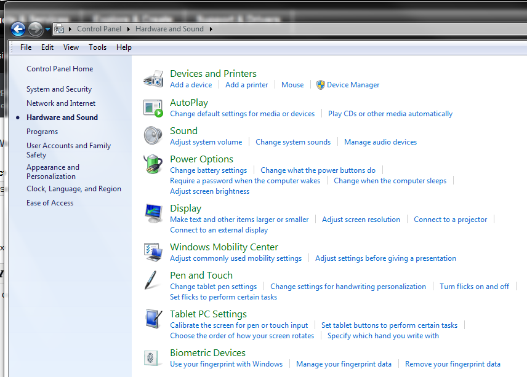
Task: Click Play CDs or other media automatically
Action: [x=390, y=114]
